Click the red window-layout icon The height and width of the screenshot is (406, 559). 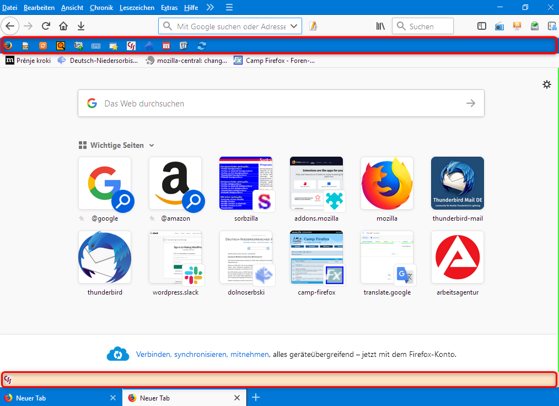(166, 46)
